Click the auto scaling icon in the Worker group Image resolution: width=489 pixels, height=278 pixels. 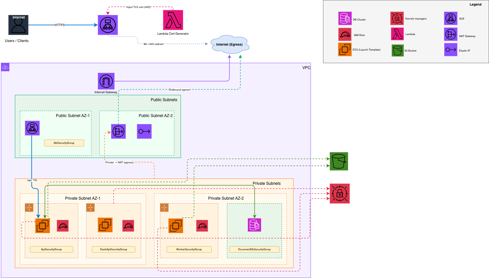[164, 208]
